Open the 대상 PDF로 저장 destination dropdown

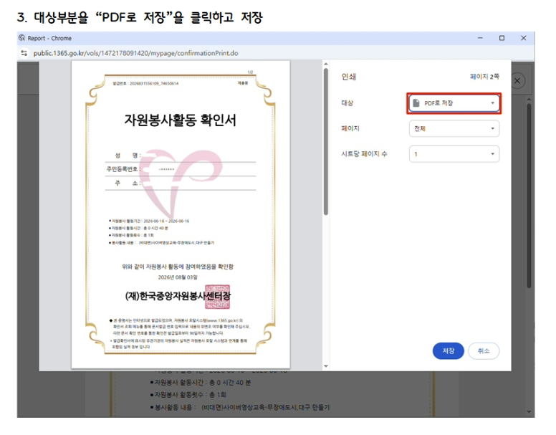(454, 103)
